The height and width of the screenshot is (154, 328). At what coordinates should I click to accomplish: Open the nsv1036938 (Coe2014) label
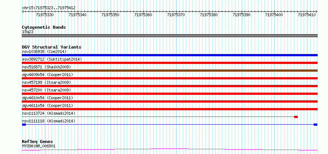coord(44,51)
